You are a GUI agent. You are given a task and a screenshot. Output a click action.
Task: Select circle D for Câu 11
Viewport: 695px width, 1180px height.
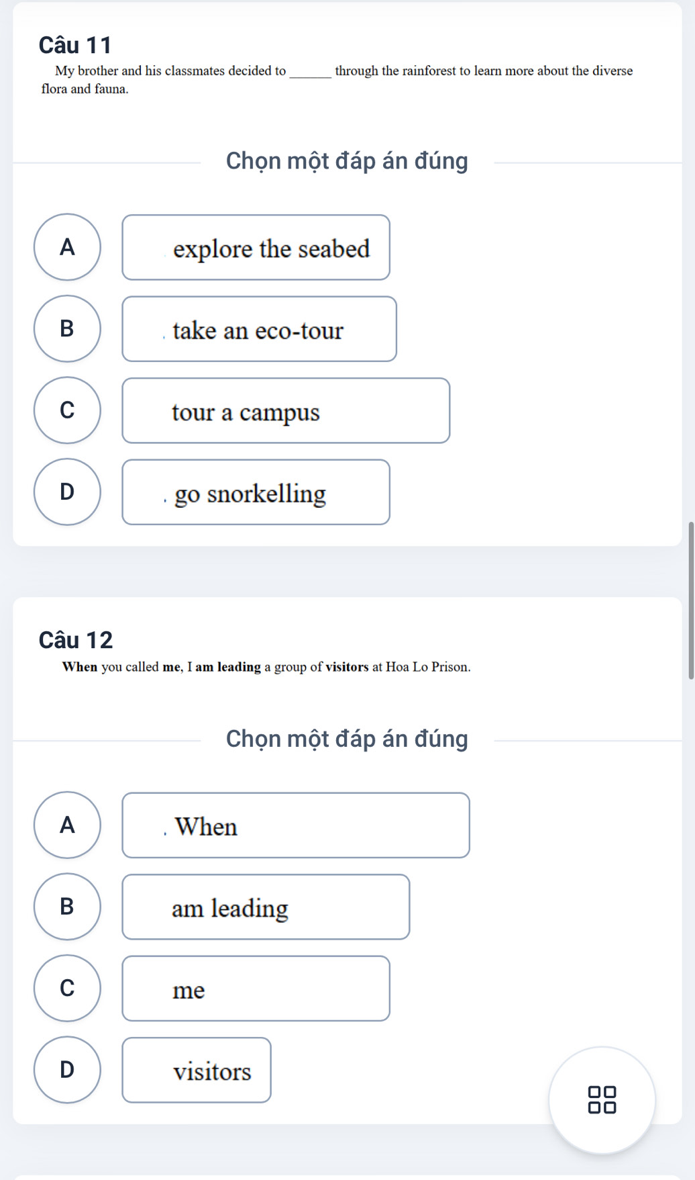tap(67, 492)
